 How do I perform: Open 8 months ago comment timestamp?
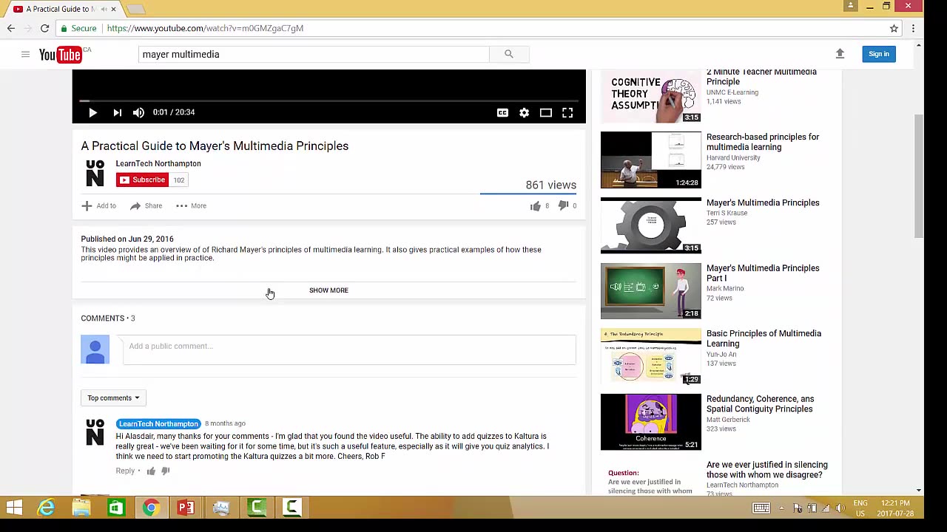click(225, 423)
